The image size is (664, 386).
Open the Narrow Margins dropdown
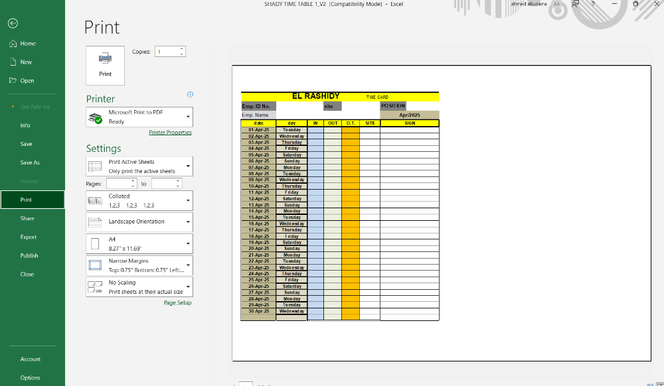139,265
